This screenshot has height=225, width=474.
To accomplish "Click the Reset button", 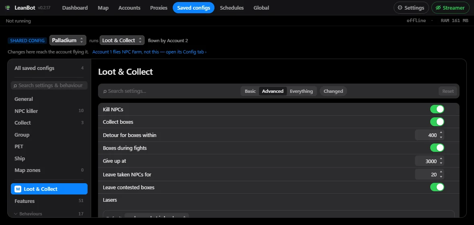I will click(448, 91).
